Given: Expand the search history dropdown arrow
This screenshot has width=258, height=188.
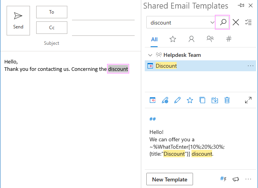Looking at the screenshot, I should [212, 23].
